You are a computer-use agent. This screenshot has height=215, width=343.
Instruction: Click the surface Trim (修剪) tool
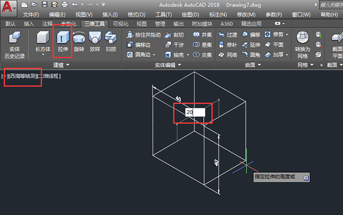pos(274,34)
